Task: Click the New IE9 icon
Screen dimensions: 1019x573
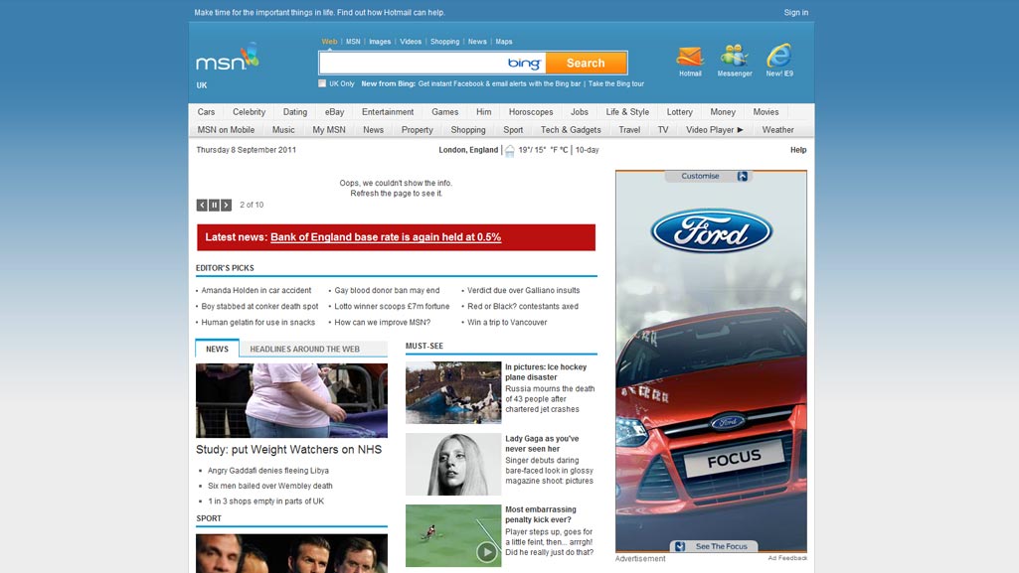Action: coord(779,57)
